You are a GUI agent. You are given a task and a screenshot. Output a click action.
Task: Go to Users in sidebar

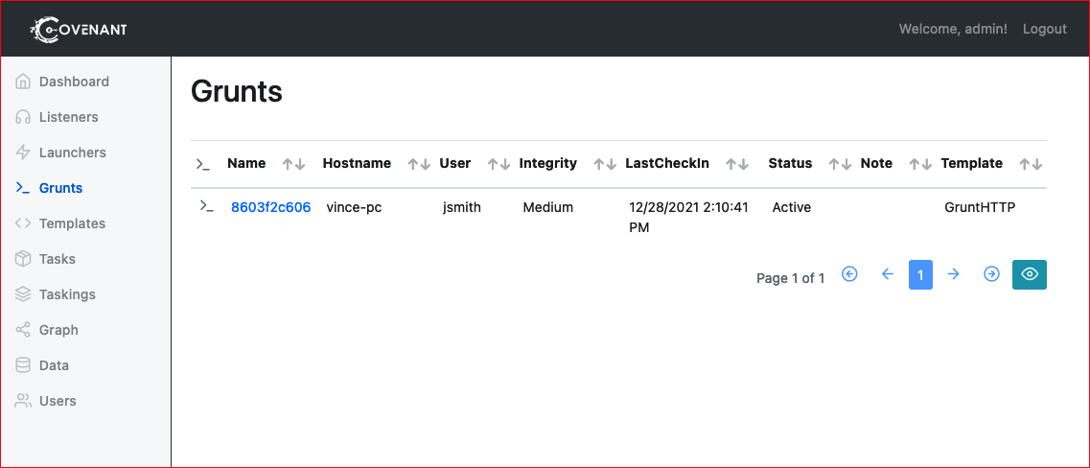click(58, 401)
